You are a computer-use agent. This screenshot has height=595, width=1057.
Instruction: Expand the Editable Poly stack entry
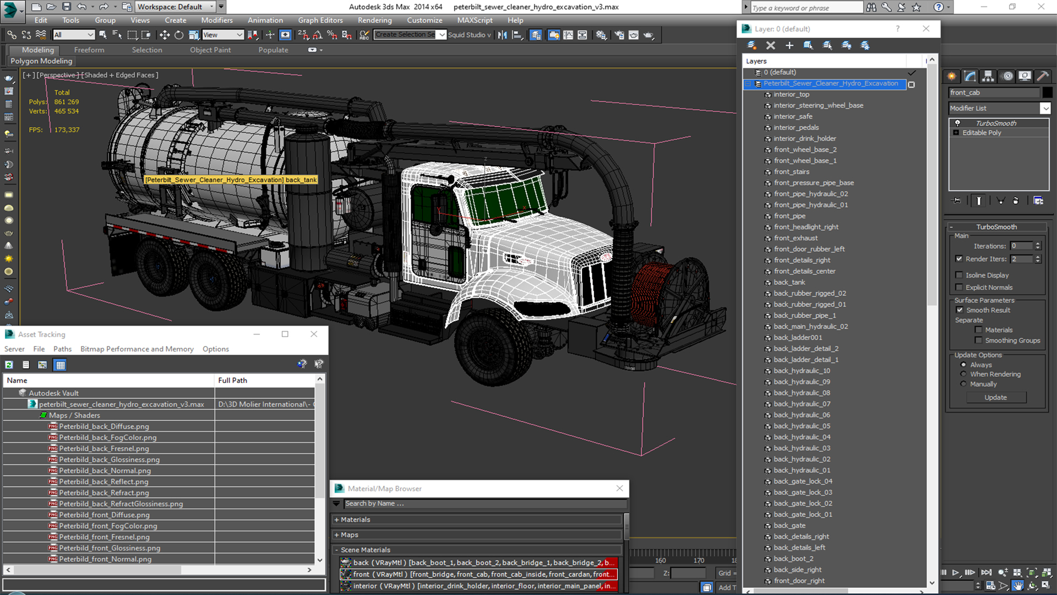[x=956, y=133]
